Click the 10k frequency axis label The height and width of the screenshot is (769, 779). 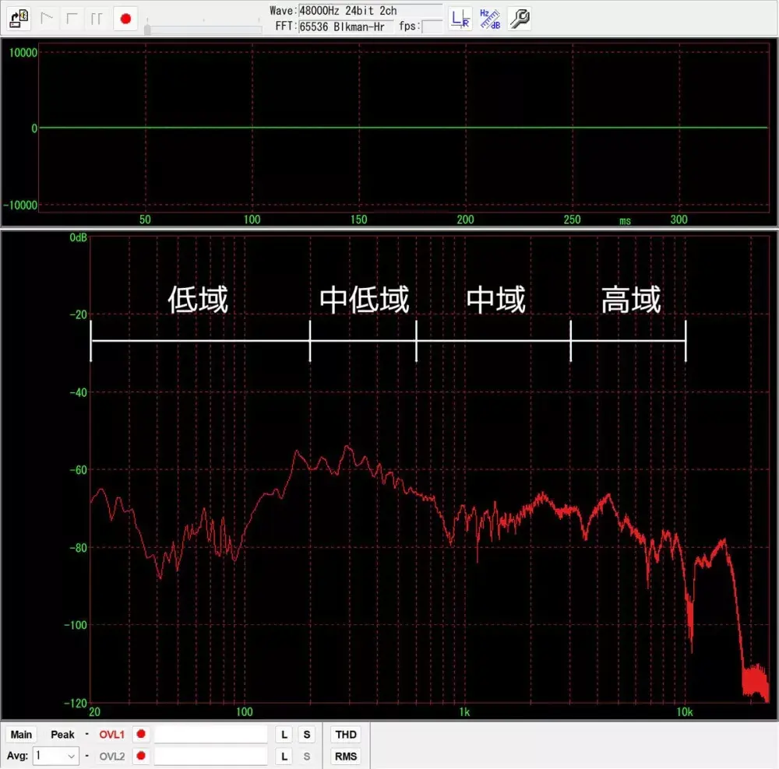tap(684, 712)
